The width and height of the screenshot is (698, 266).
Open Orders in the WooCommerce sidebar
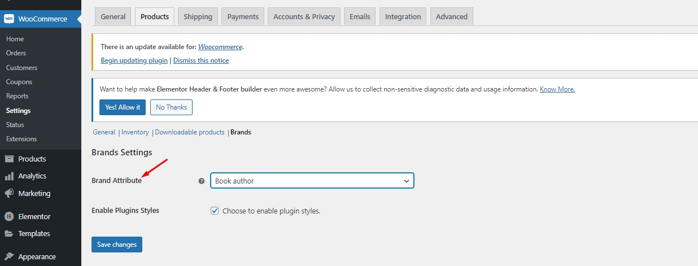pos(16,53)
